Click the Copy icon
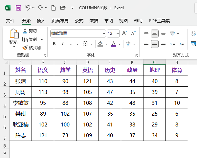The image size is (197, 158). coord(25,39)
